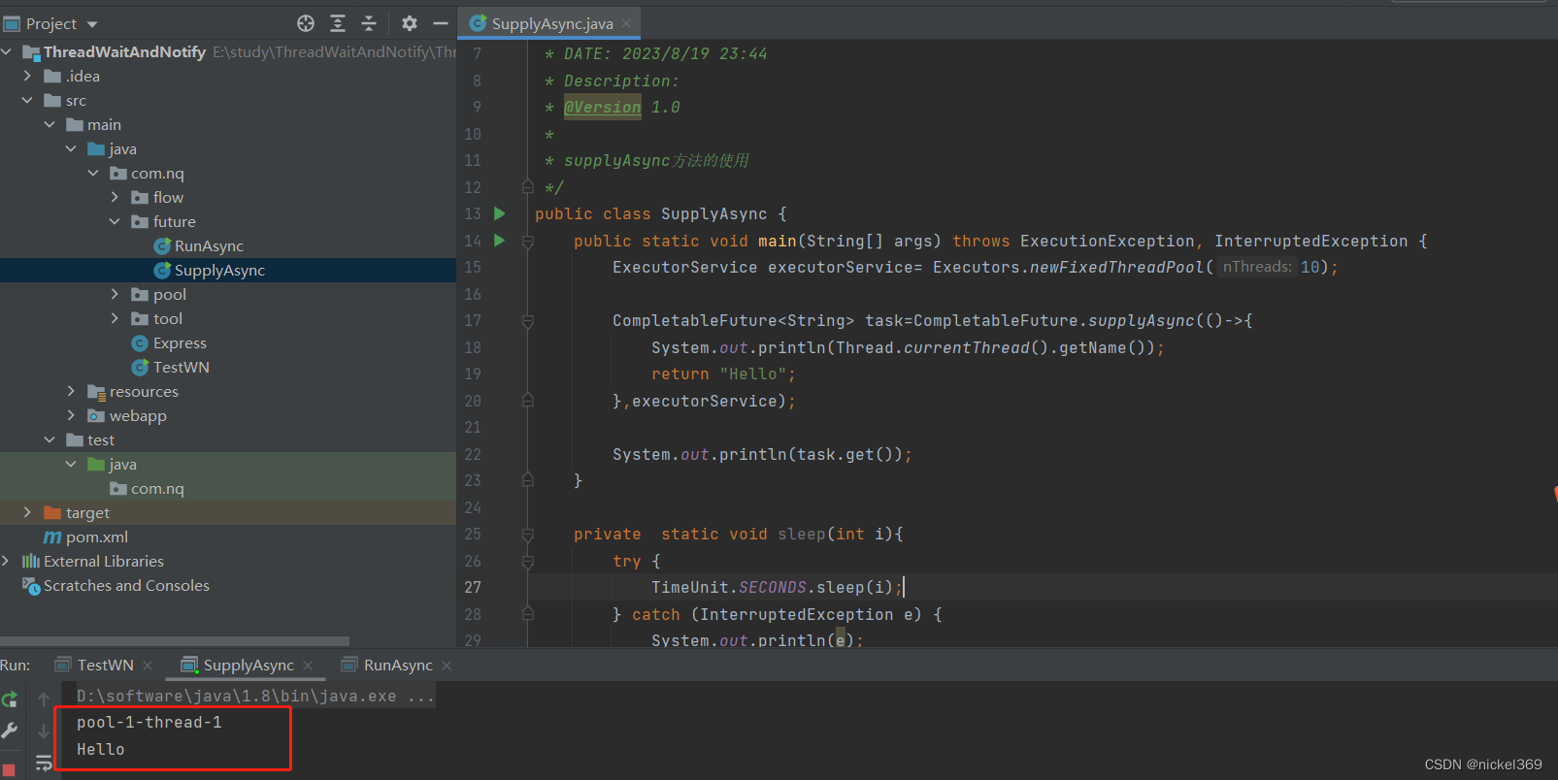The width and height of the screenshot is (1558, 780).
Task: Click the resources folder icon
Action: point(96,392)
